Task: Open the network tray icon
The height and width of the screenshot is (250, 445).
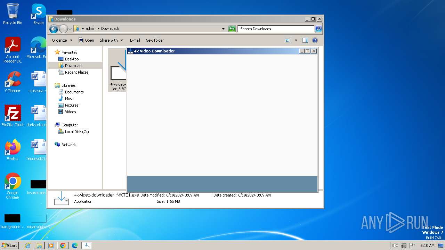Action: tap(404, 245)
